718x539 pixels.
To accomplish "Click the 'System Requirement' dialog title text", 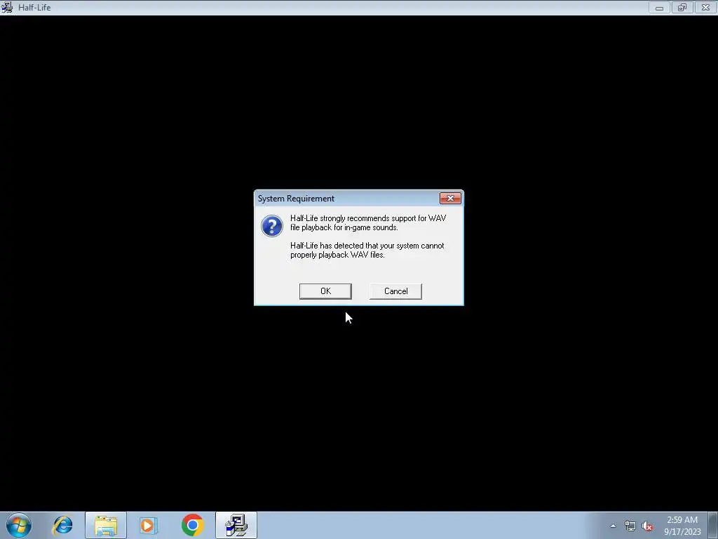I will coord(296,199).
